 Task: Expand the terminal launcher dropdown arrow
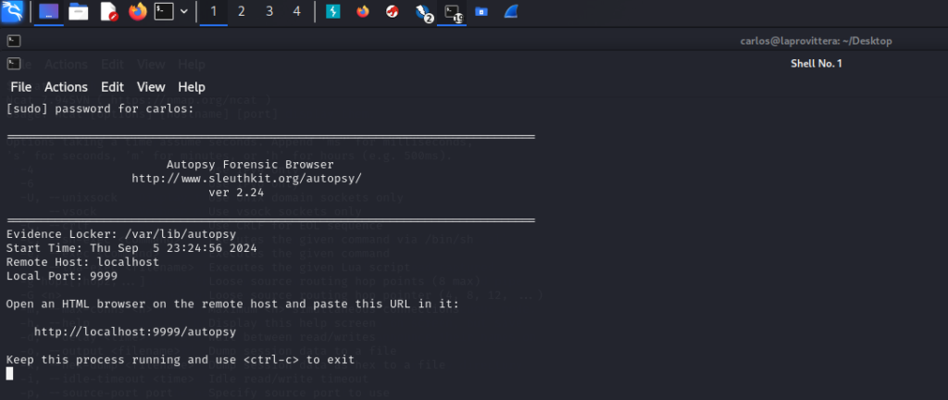(184, 12)
